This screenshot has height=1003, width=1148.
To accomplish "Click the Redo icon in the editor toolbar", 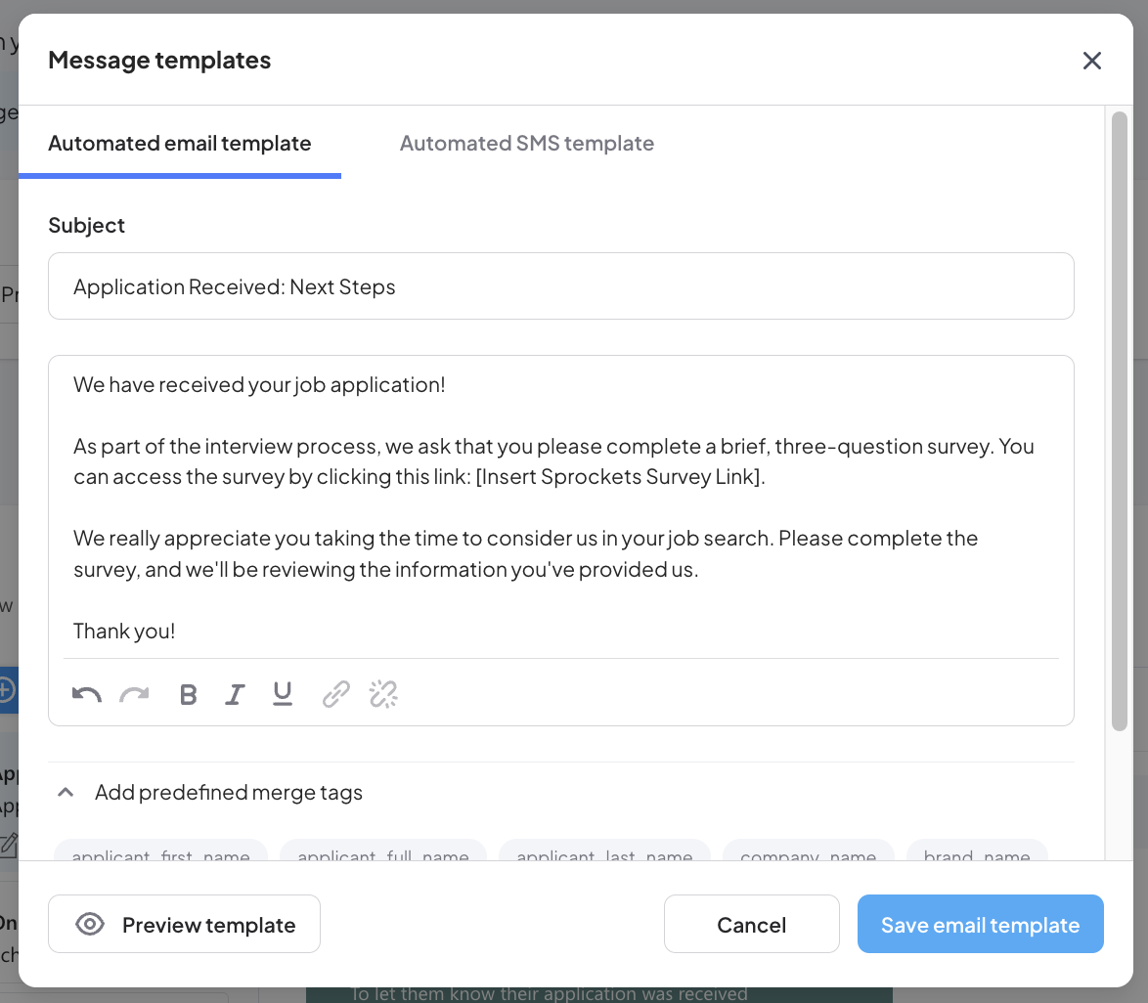I will point(134,694).
